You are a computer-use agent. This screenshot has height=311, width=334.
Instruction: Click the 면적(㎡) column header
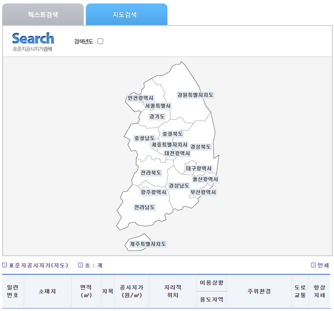click(x=86, y=291)
